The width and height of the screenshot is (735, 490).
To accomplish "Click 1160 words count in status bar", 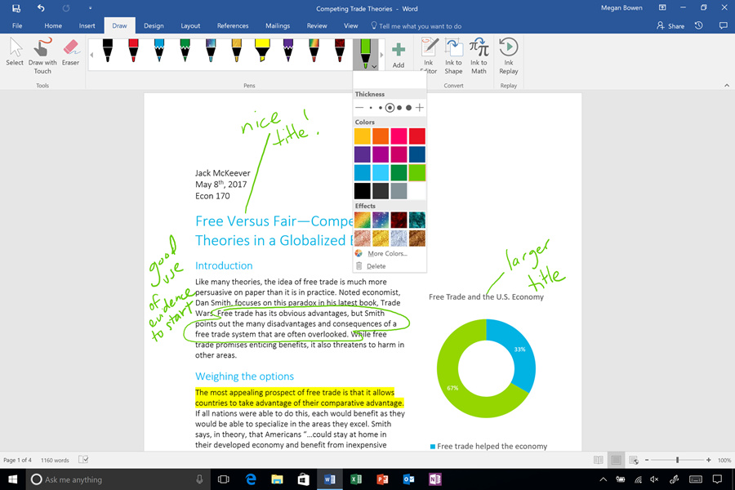I will point(55,460).
